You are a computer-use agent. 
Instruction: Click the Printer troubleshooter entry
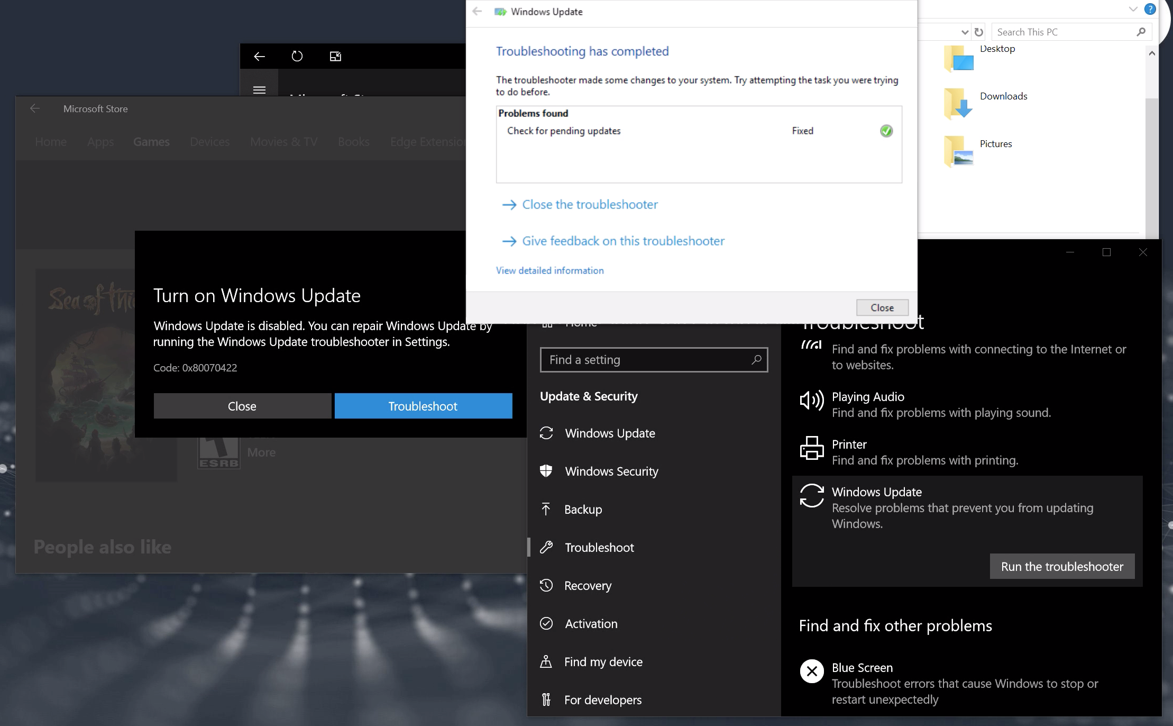point(967,452)
